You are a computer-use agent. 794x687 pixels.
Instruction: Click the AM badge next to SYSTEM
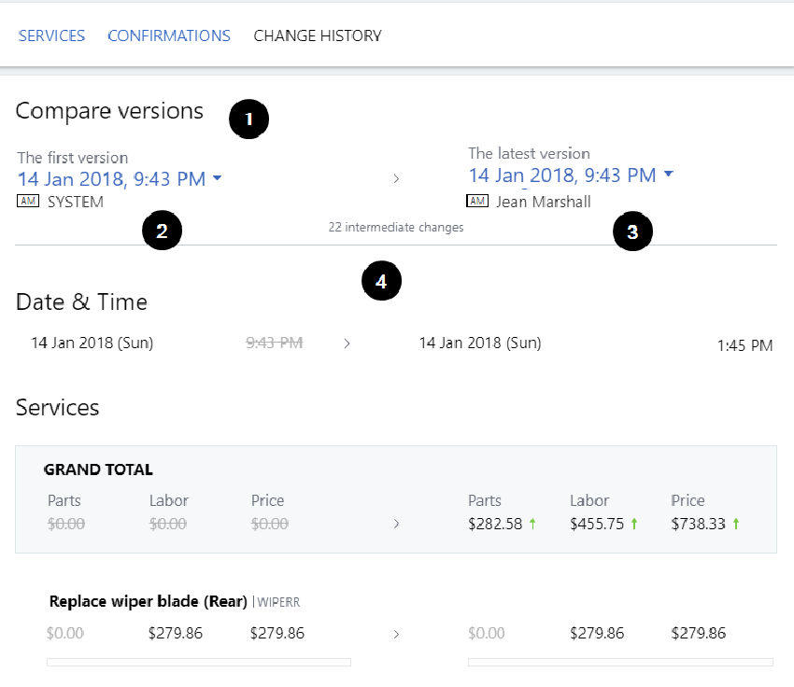(x=28, y=201)
